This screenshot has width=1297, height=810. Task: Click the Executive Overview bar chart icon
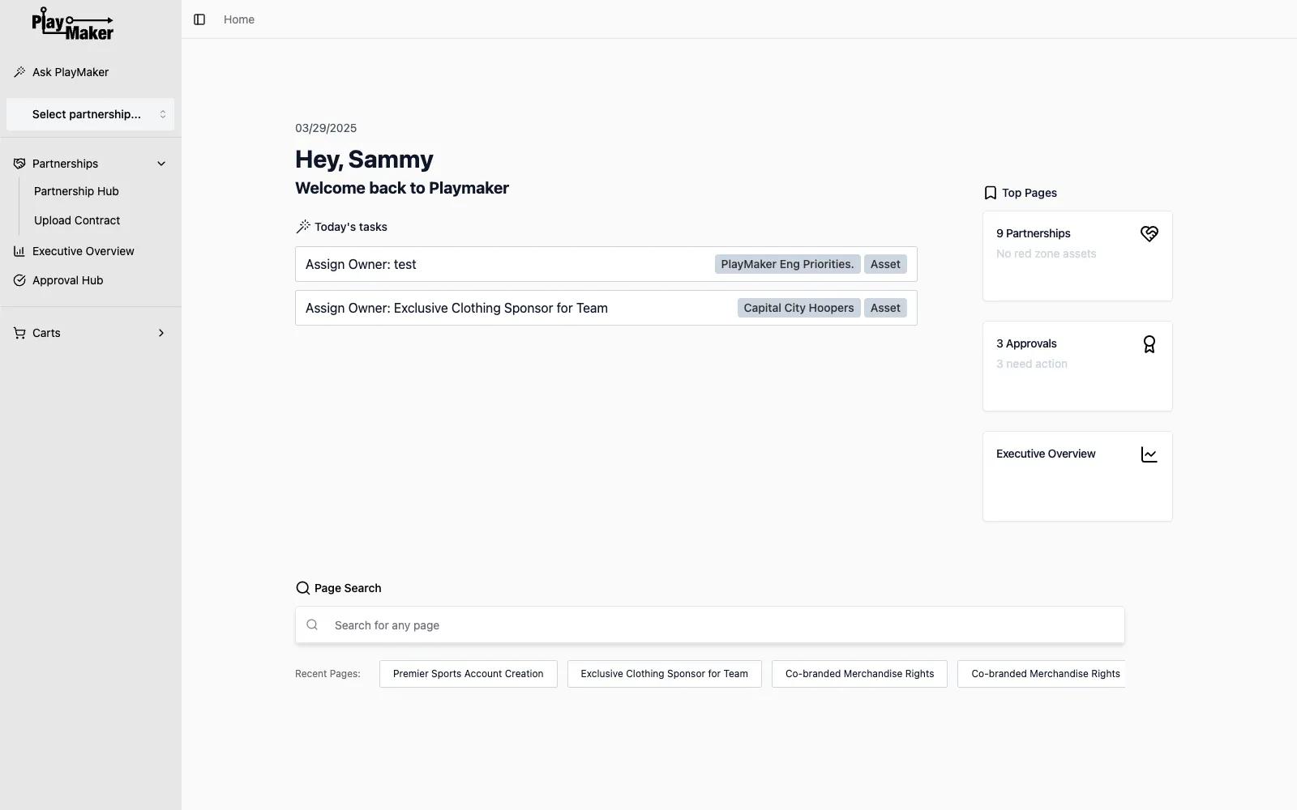[19, 251]
